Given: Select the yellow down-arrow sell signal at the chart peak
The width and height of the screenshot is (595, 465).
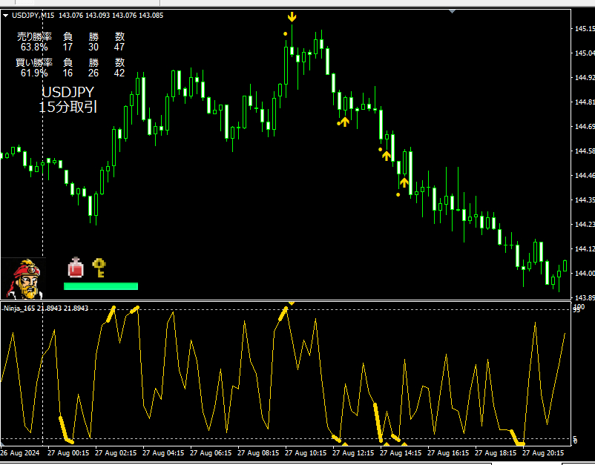Looking at the screenshot, I should click(x=292, y=17).
